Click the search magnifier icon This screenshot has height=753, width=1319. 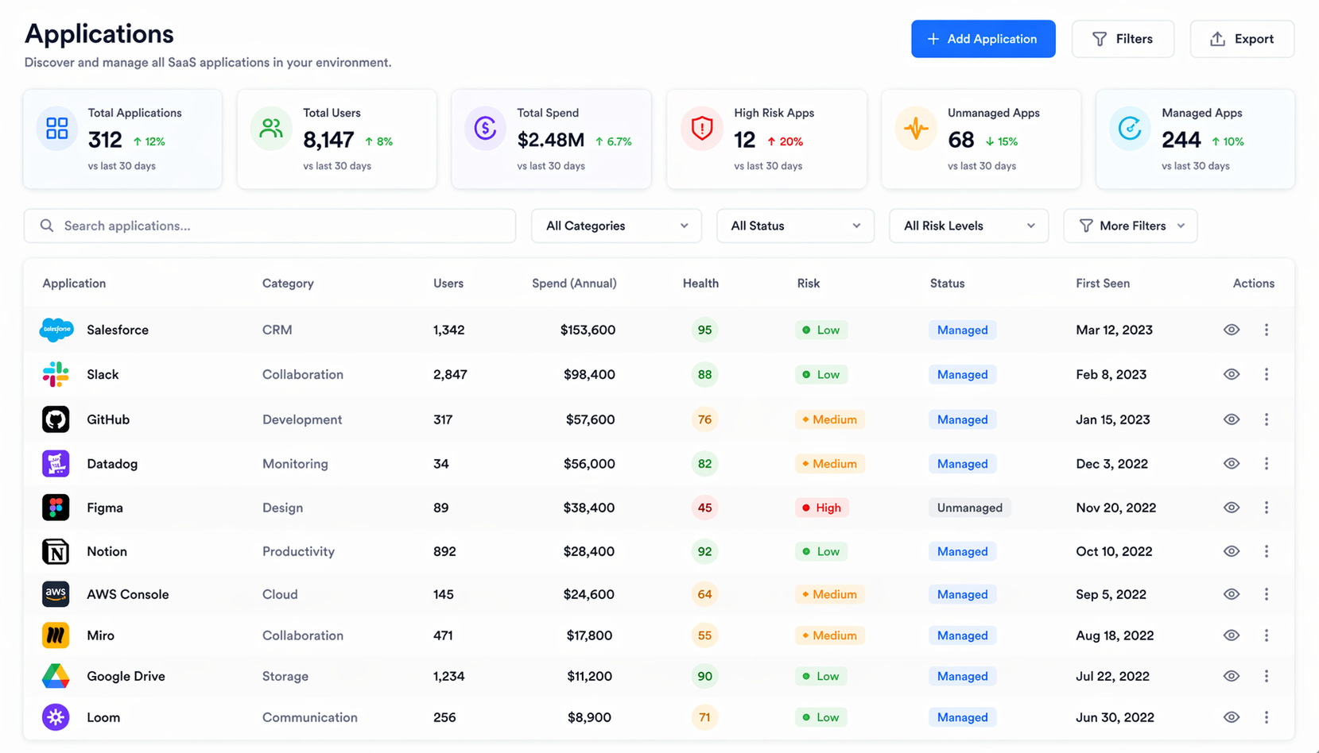(x=47, y=226)
